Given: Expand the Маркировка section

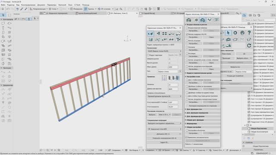Looking at the screenshot, I should click(x=202, y=124).
